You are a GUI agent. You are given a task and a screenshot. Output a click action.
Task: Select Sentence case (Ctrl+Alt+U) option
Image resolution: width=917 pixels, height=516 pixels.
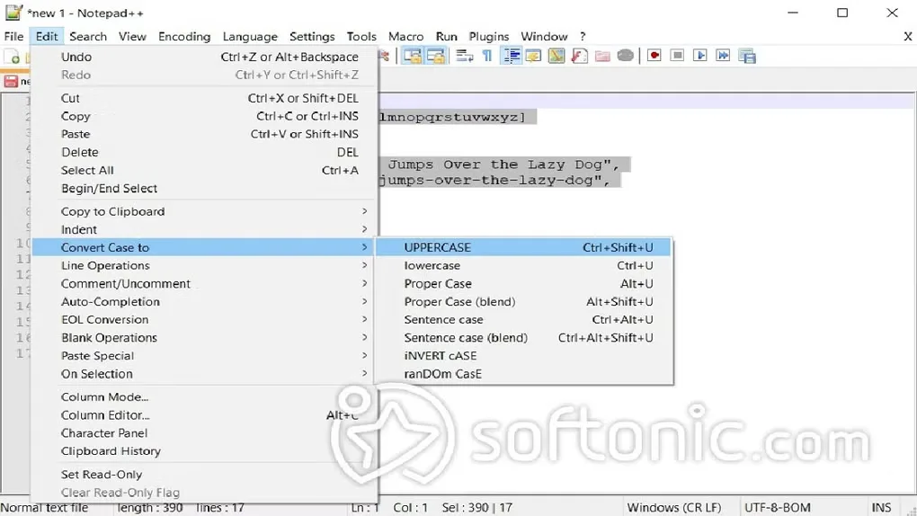click(524, 319)
